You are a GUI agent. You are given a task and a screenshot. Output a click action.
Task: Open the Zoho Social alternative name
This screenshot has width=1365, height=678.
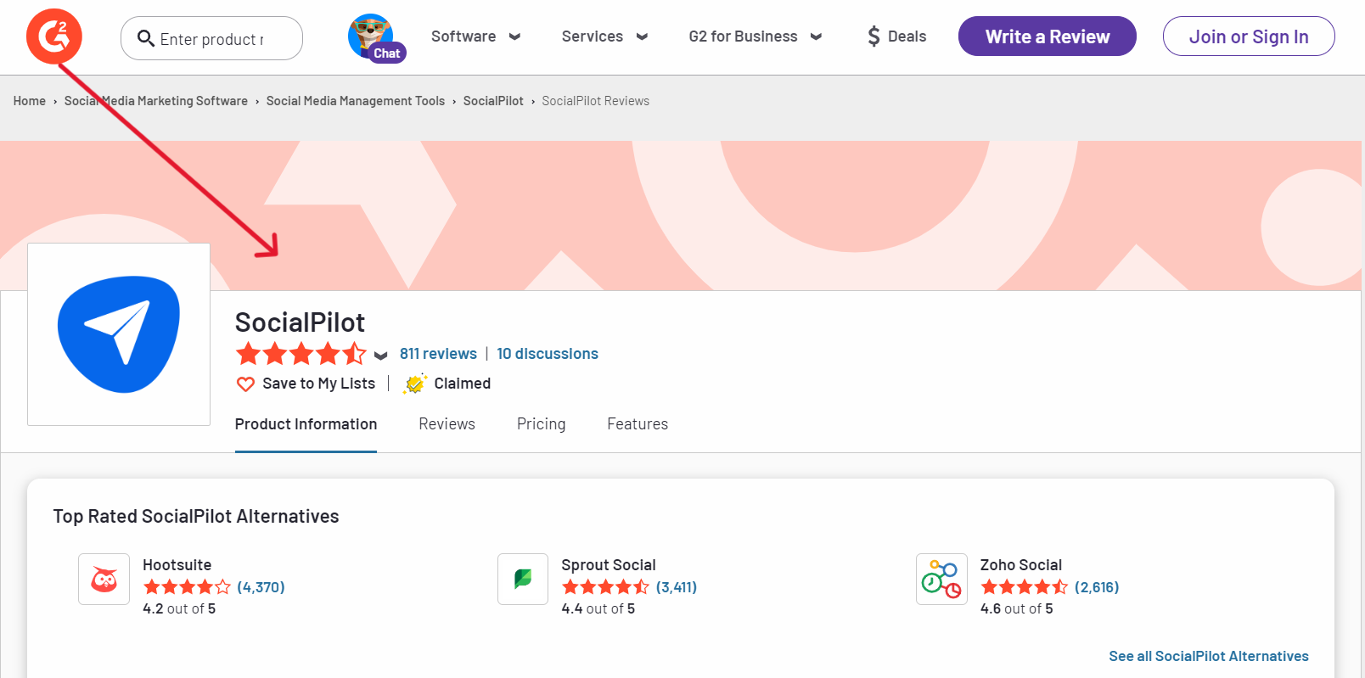coord(1021,565)
